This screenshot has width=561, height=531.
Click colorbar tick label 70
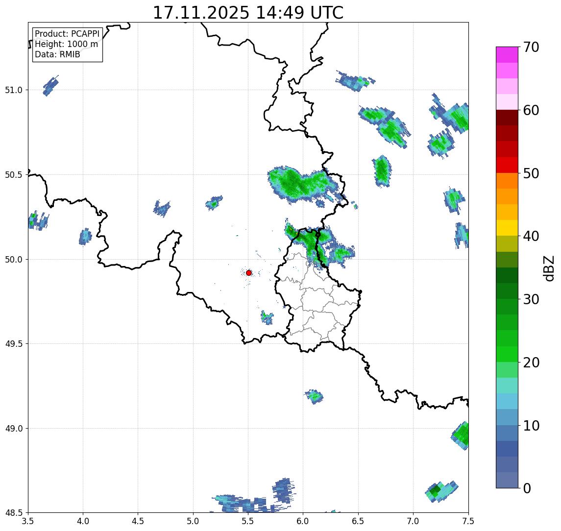pos(531,47)
